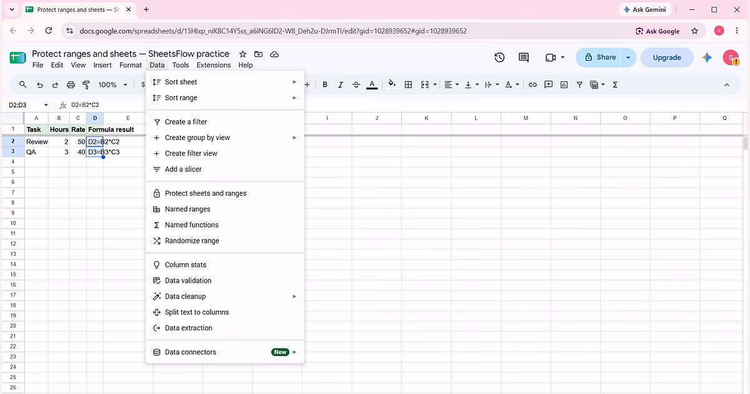Viewport: 750px width, 394px height.
Task: Print the spreadsheet
Action: (71, 84)
